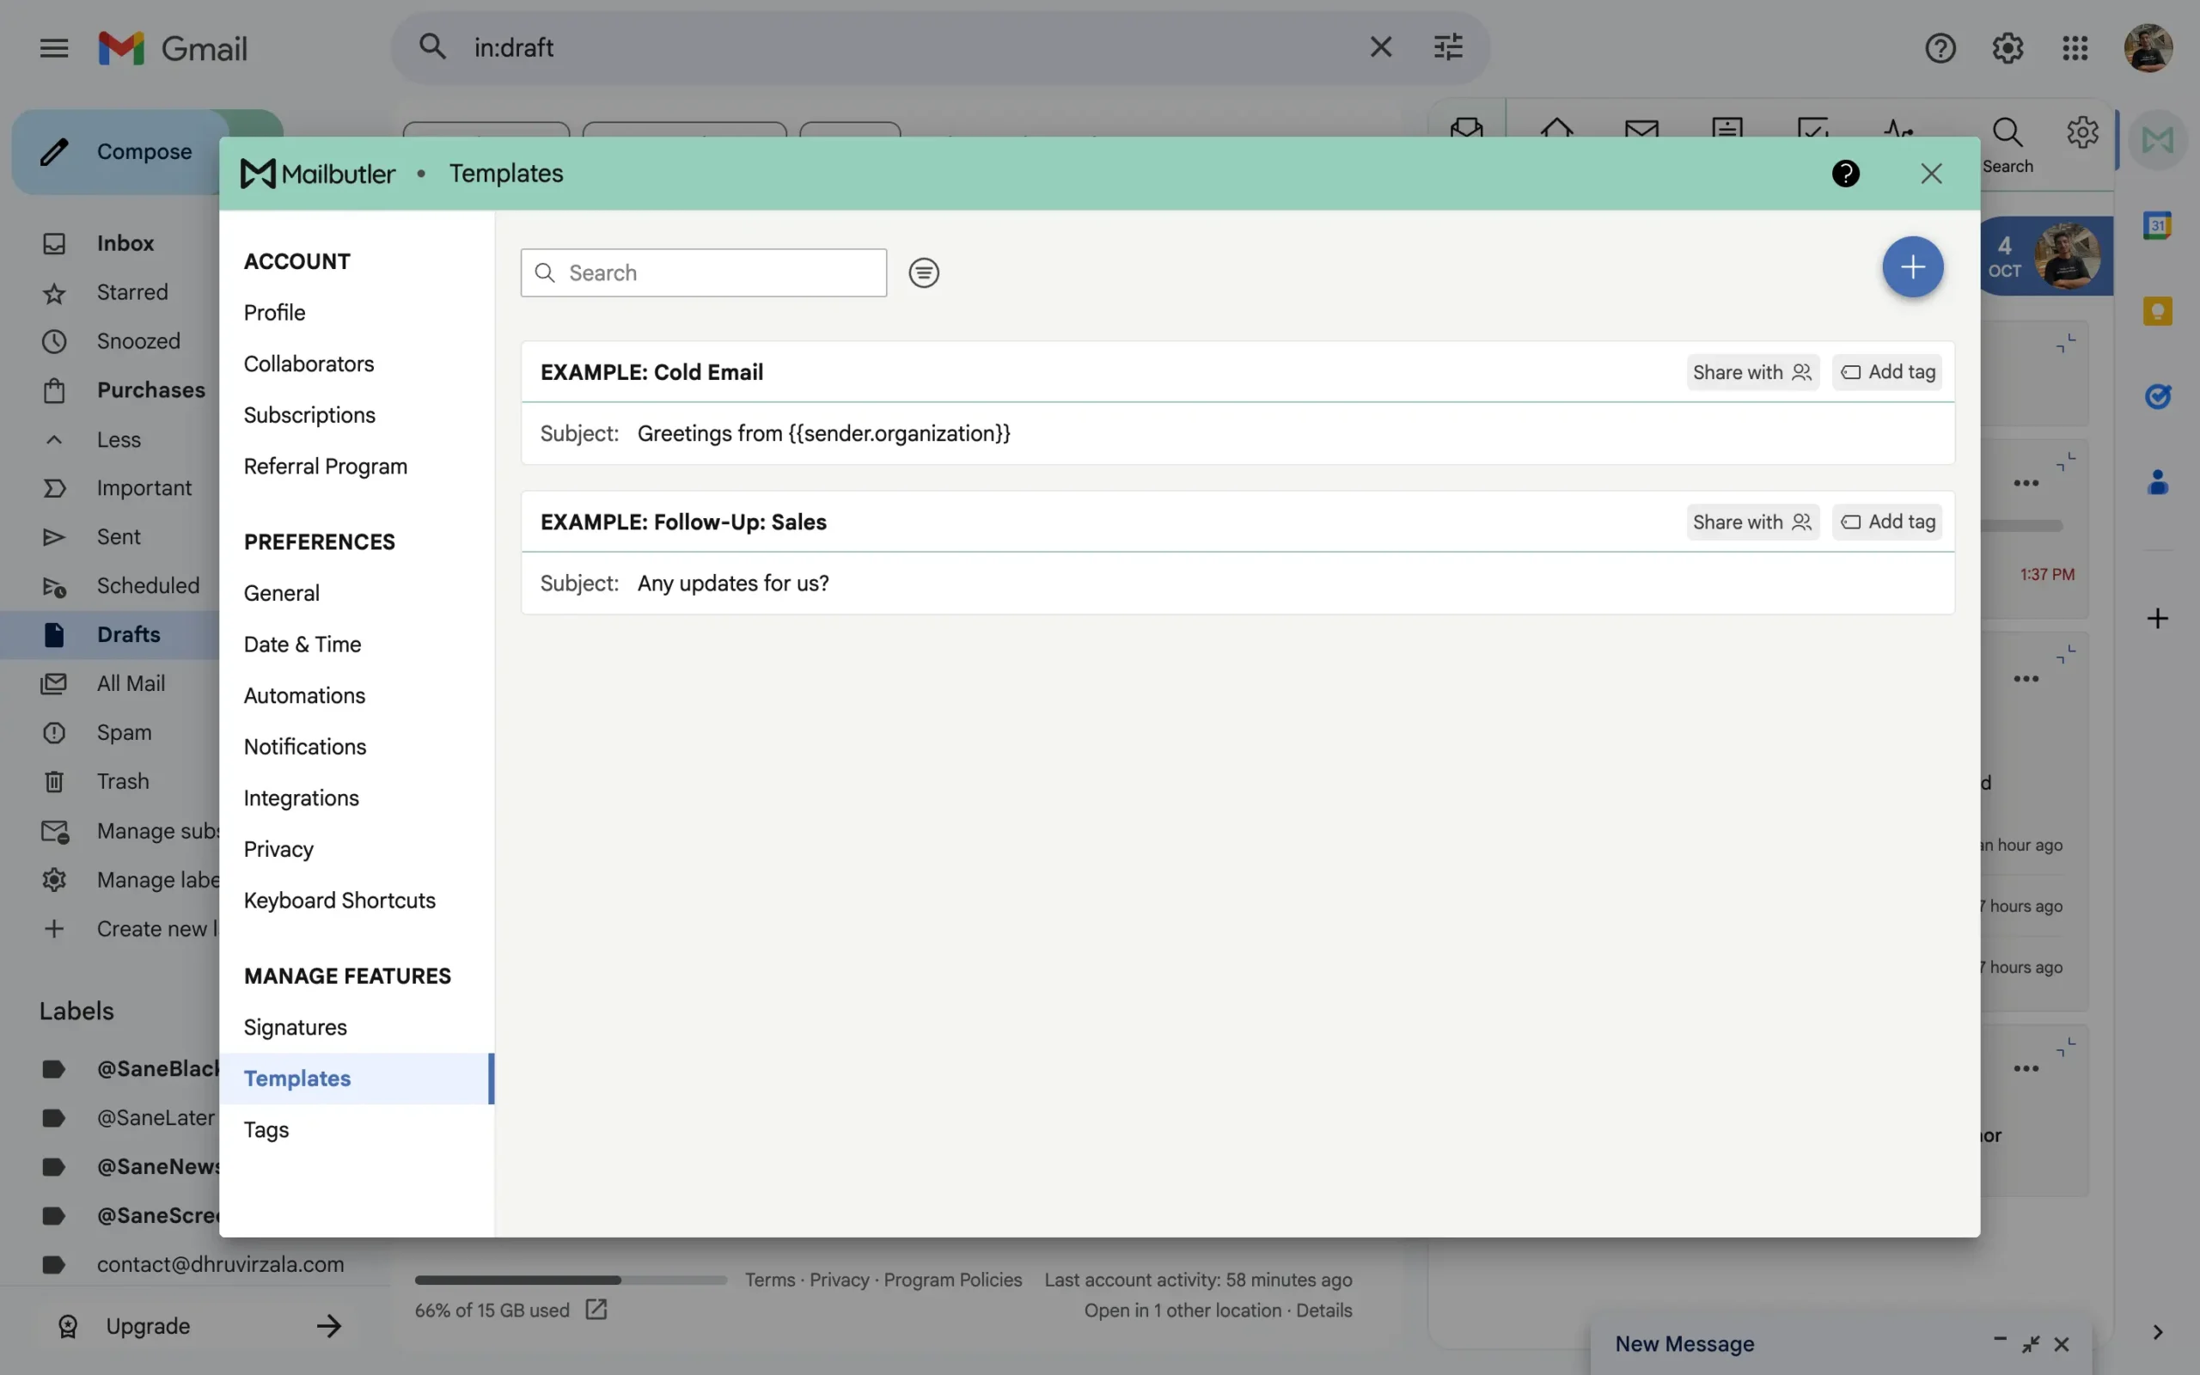Viewport: 2200px width, 1375px height.
Task: Open Mailbutler sidebar Search icon
Action: coord(2007,144)
